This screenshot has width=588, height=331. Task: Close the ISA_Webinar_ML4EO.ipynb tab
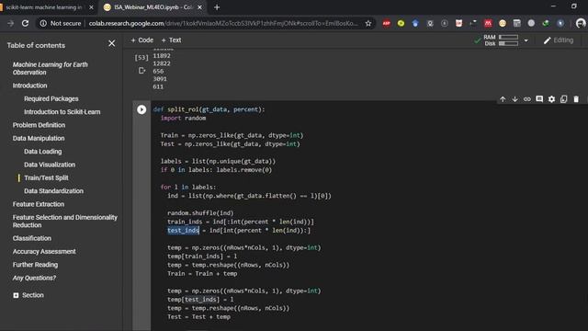click(200, 7)
